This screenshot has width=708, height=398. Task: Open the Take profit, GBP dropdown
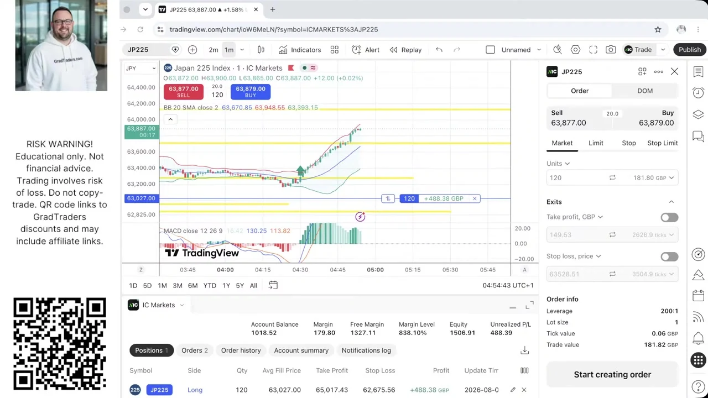pos(575,217)
